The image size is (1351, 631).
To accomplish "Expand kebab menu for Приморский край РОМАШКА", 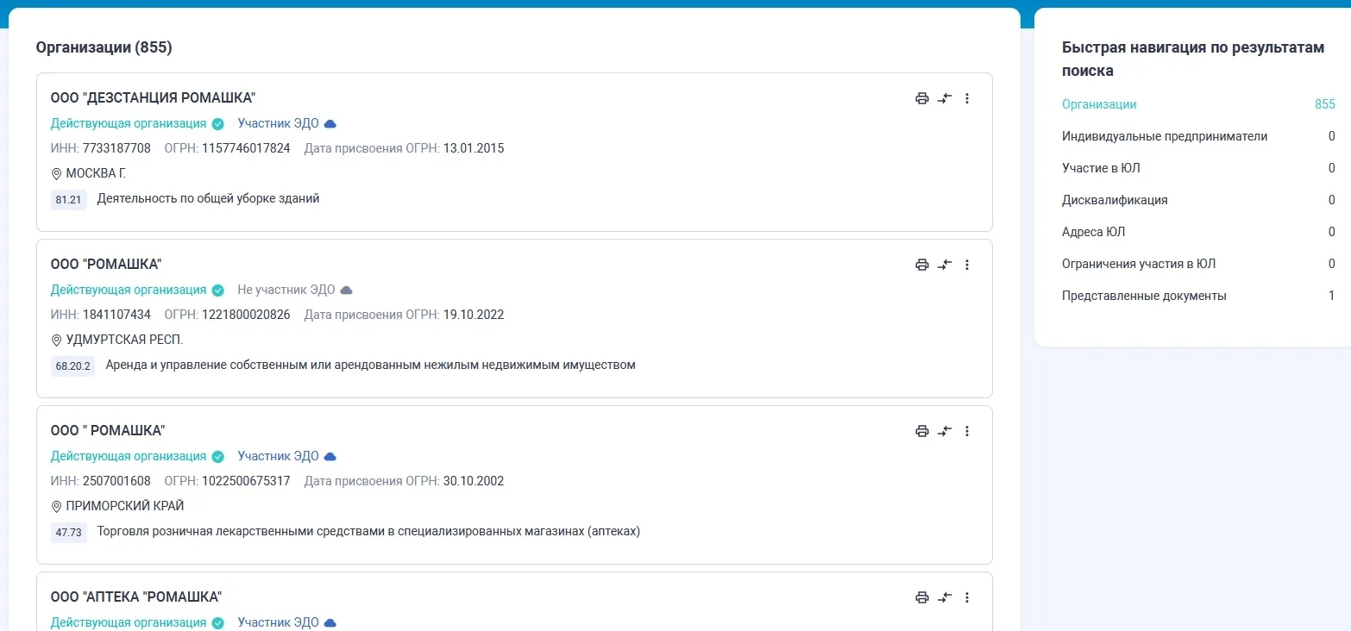I will [967, 431].
